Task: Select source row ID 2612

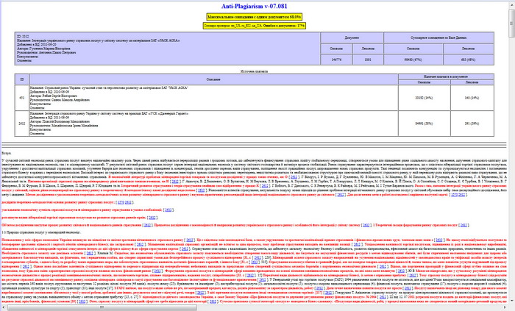Action: point(22,124)
